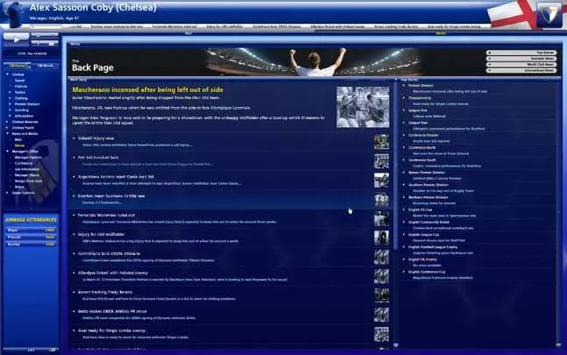Open Mail under News and Media
Viewport: 567px width, 355px height.
[18, 139]
